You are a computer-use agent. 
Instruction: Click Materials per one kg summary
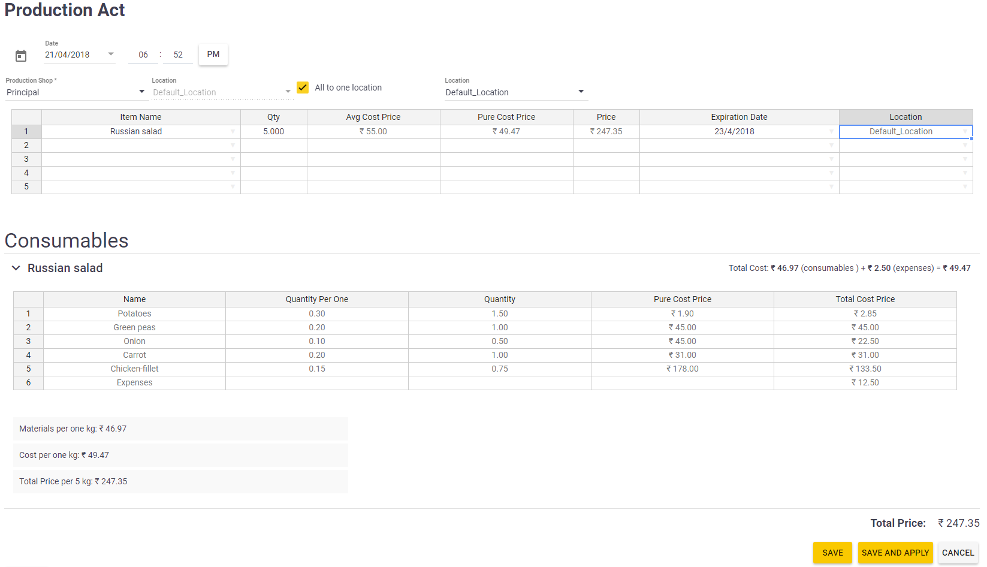(x=180, y=429)
